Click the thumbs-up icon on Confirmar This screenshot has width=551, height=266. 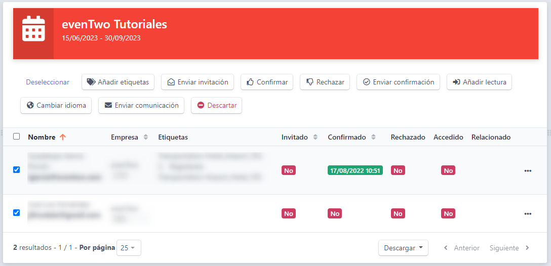[x=250, y=82]
